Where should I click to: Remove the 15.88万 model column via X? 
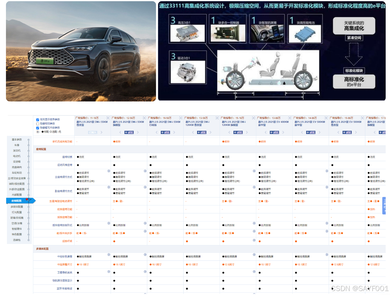point(362,118)
